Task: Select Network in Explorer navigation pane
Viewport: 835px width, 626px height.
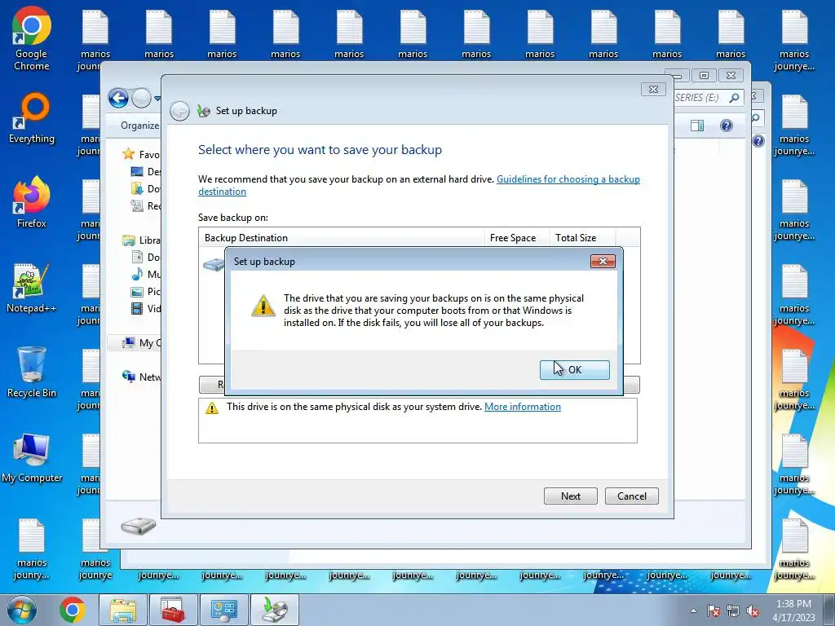Action: coord(141,377)
